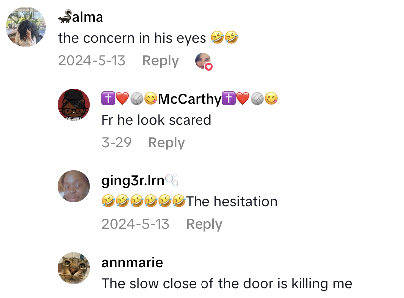This screenshot has width=404, height=298.
Task: Open annmarie's cat avatar
Action: click(74, 268)
